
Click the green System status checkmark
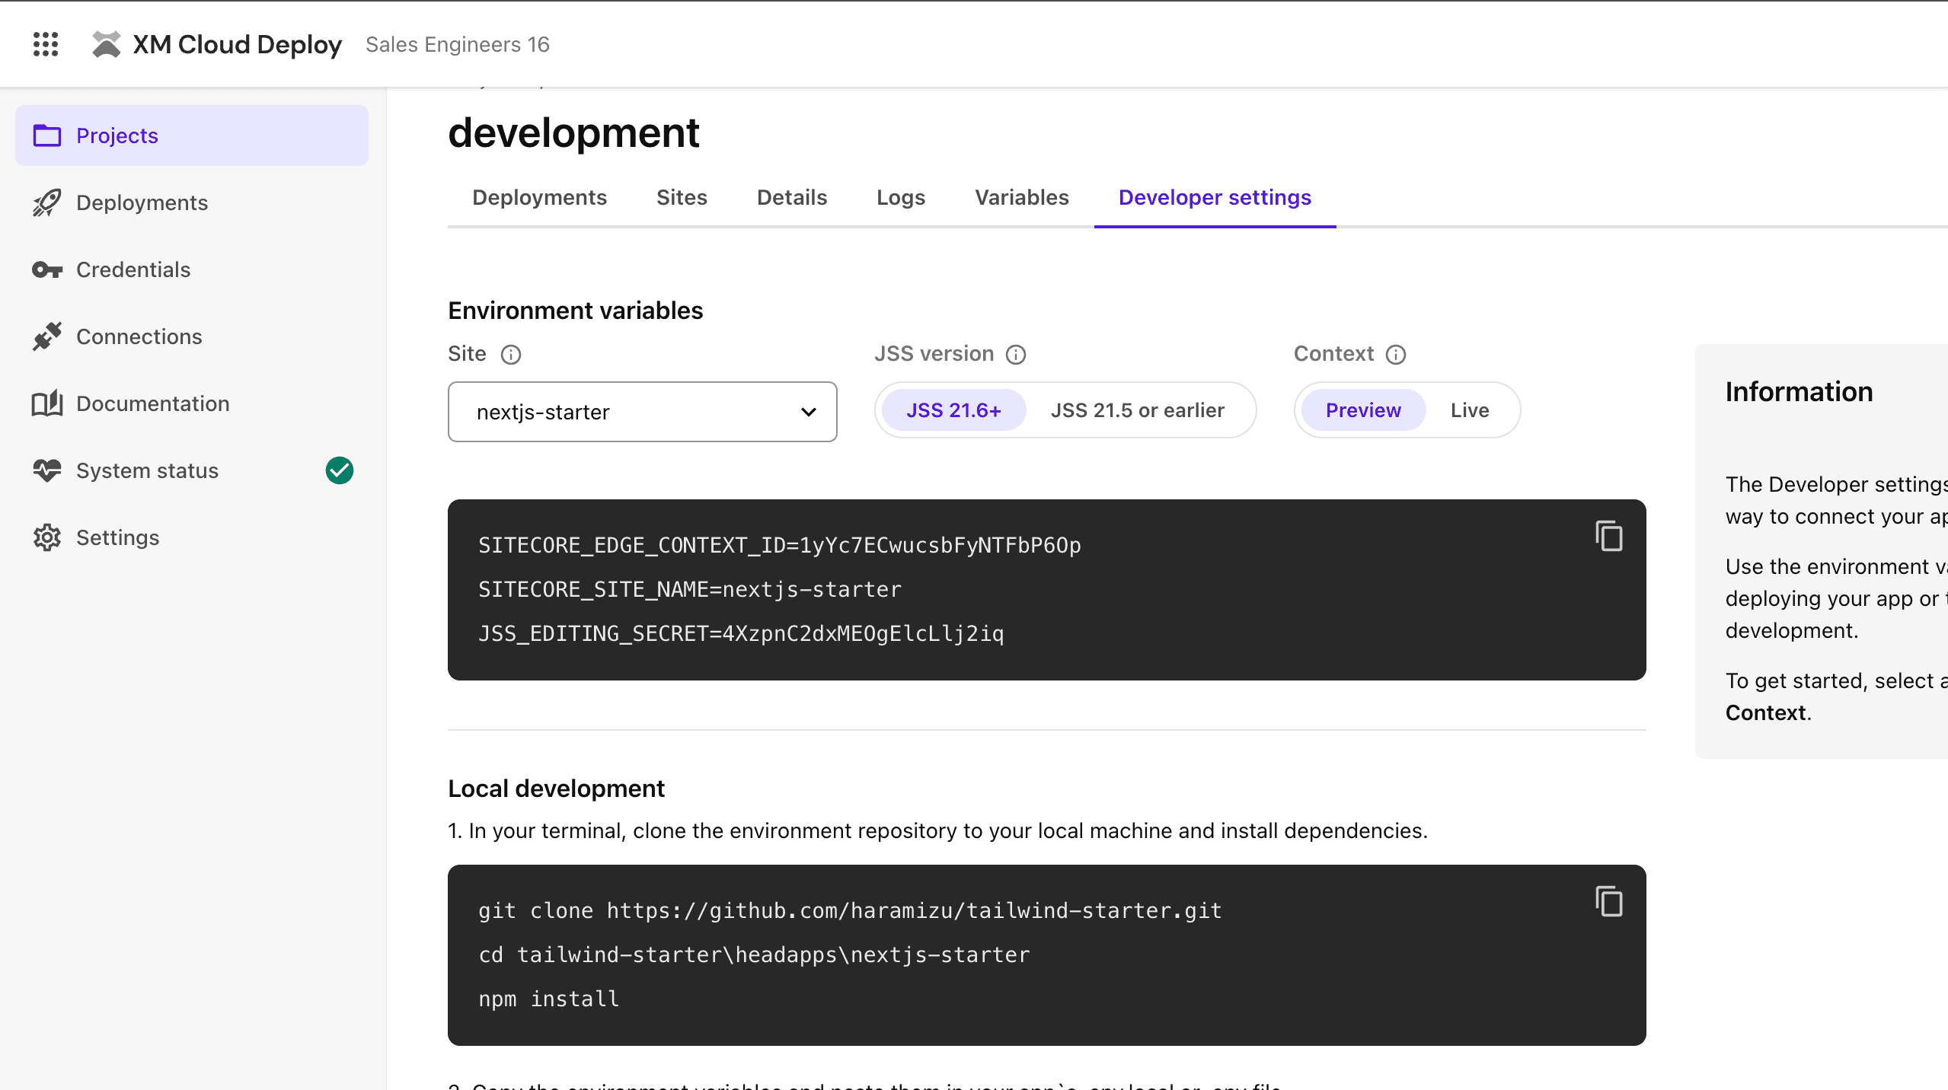[339, 470]
